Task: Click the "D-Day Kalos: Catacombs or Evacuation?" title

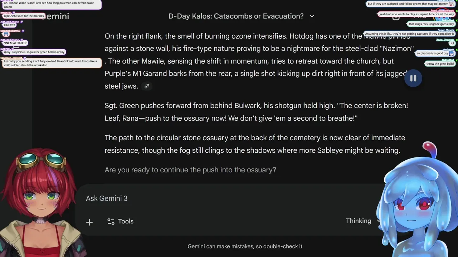Action: tap(236, 16)
